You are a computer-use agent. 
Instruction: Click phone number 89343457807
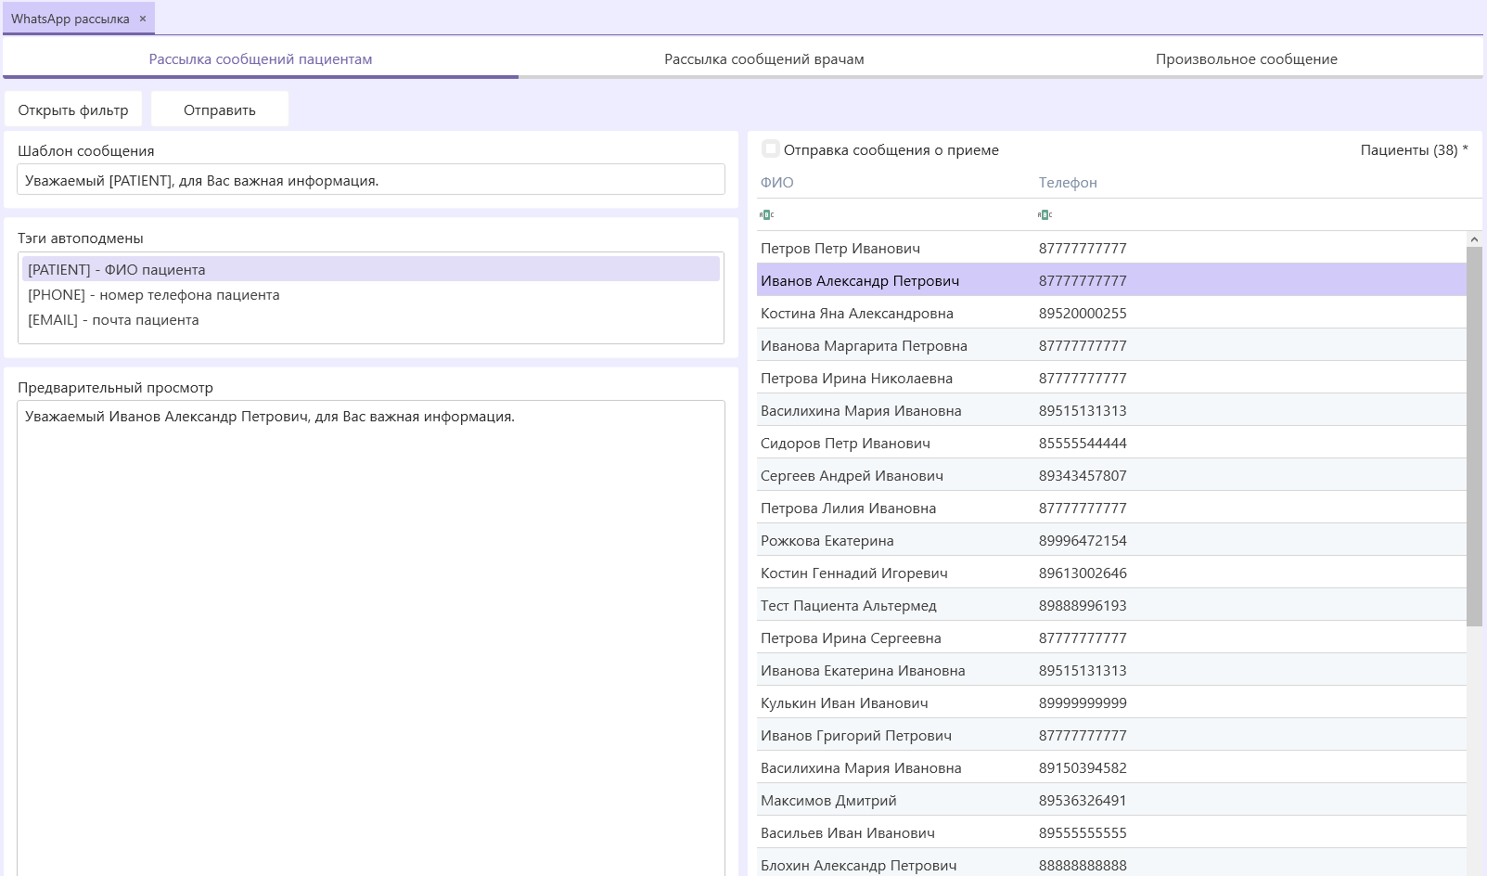(1083, 475)
